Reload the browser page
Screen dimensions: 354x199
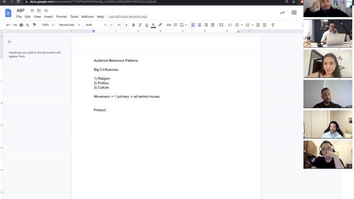click(18, 2)
